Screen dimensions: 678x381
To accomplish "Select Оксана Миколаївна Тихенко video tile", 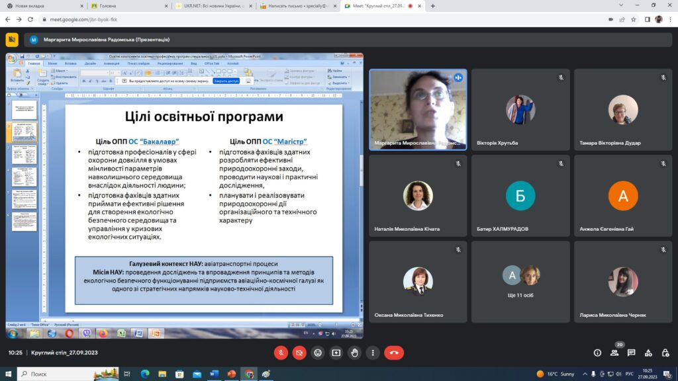I will (x=418, y=281).
